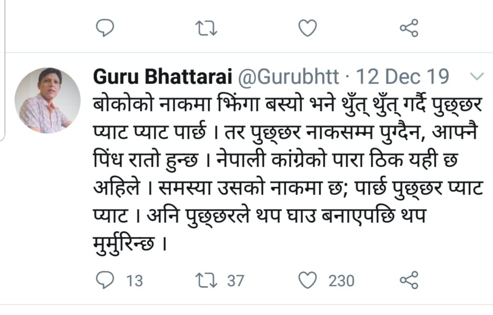Expand the tweet options chevron menu
This screenshot has height=315, width=493.
tap(477, 77)
